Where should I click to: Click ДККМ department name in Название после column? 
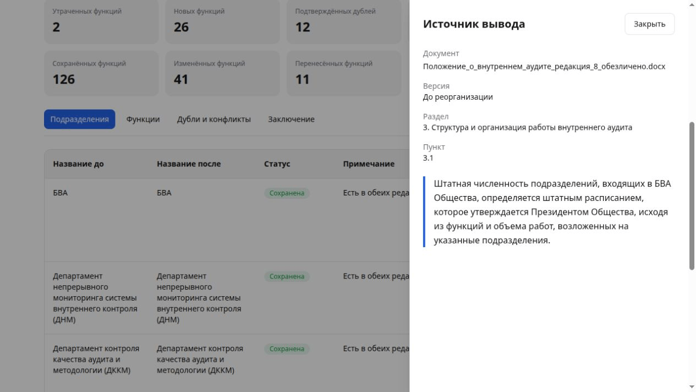tap(200, 360)
